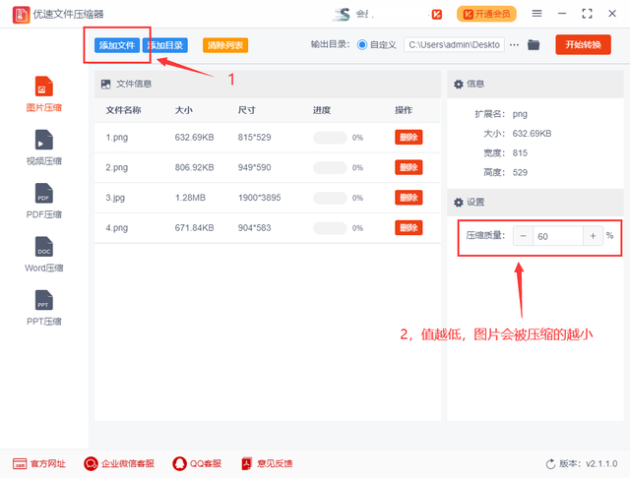Image resolution: width=630 pixels, height=478 pixels.
Task: Select the 图片压缩 image compression icon
Action: coord(43,87)
